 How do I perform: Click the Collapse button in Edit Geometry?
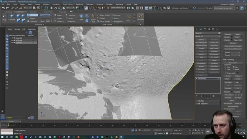pos(238,76)
